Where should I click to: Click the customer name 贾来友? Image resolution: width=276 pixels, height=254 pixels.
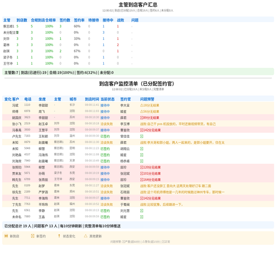tap(17, 174)
